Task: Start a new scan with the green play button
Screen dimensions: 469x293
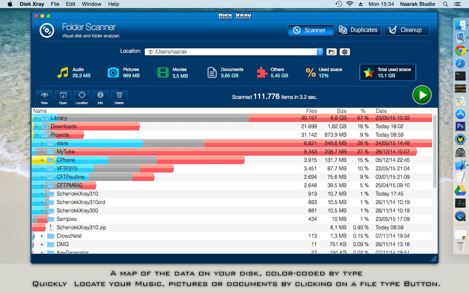Action: (x=422, y=95)
